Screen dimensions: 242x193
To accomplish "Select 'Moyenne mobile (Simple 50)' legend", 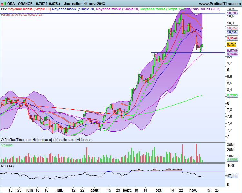I will (118, 9).
